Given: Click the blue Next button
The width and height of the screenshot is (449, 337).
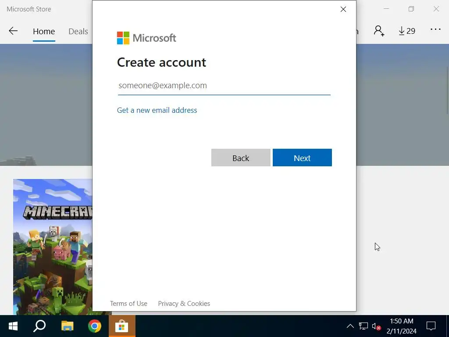Looking at the screenshot, I should click(302, 158).
